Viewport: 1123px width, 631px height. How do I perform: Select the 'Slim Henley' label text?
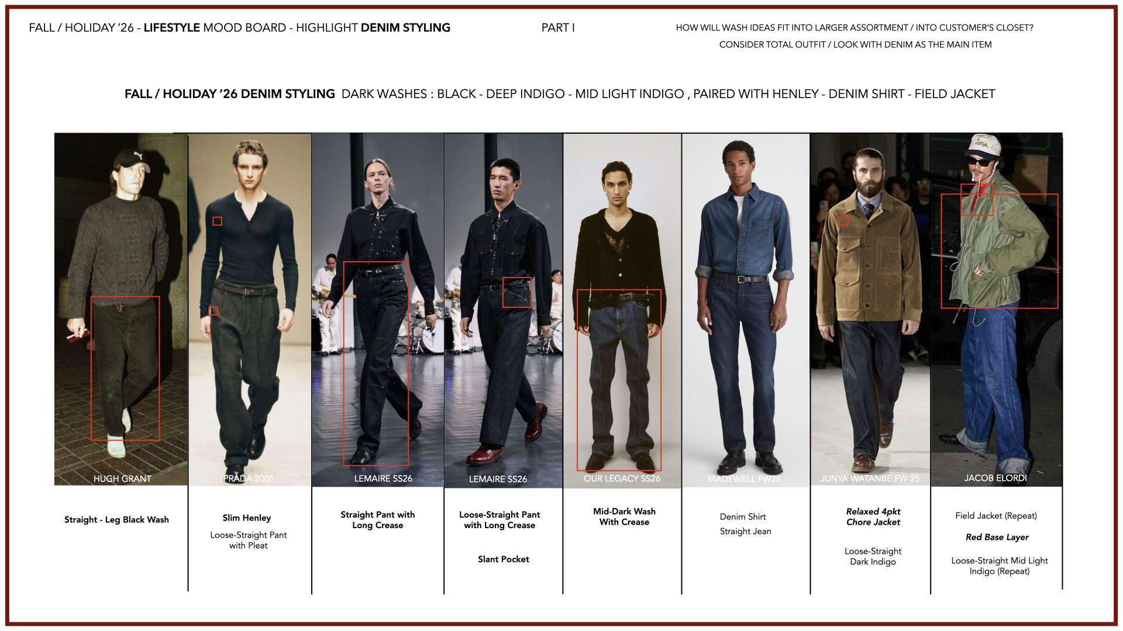pyautogui.click(x=246, y=518)
